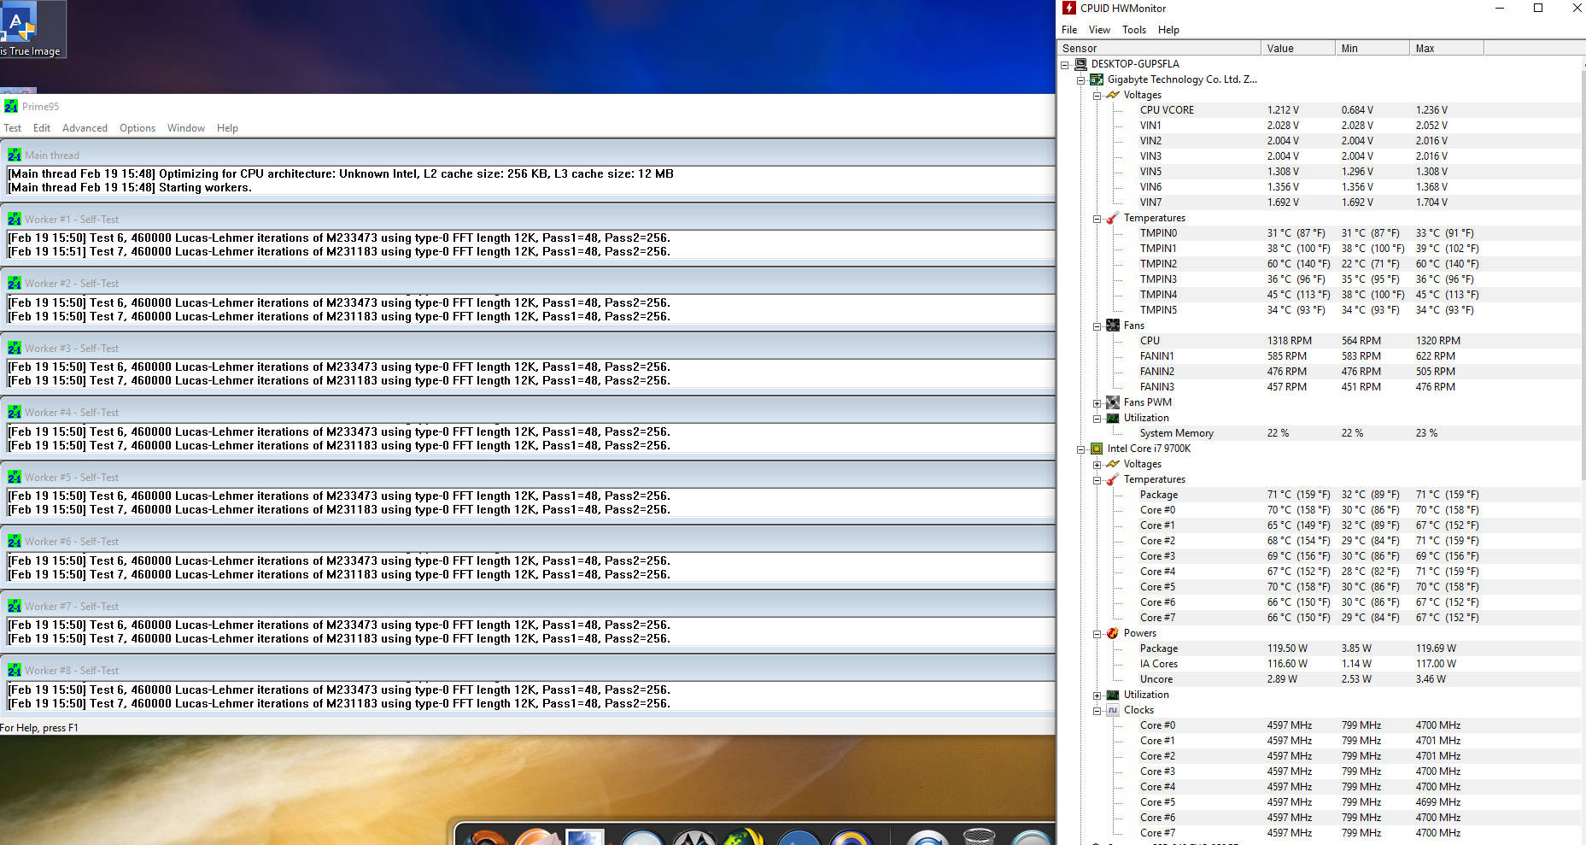Select the Gigabyte motherboard icon in sensor tree
The image size is (1586, 845).
pyautogui.click(x=1097, y=79)
